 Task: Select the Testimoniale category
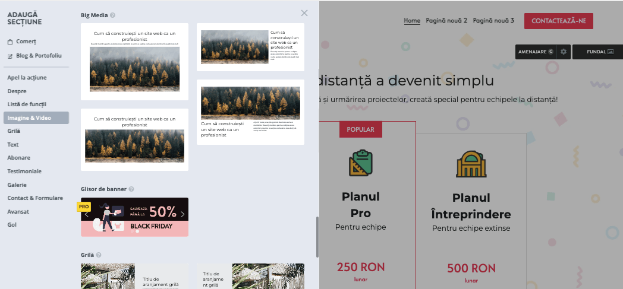pos(24,172)
